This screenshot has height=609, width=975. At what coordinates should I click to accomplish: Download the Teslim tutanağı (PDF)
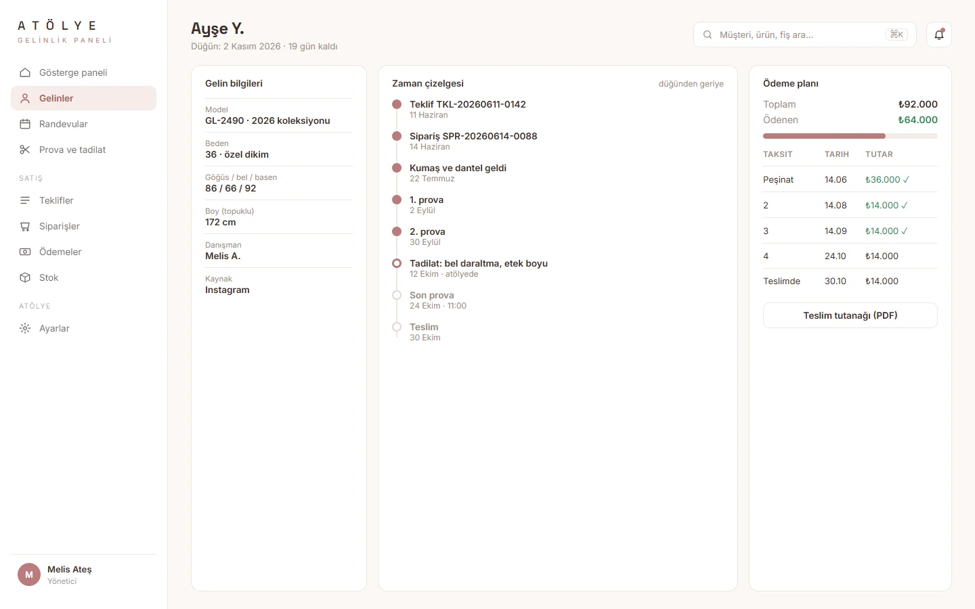(850, 315)
